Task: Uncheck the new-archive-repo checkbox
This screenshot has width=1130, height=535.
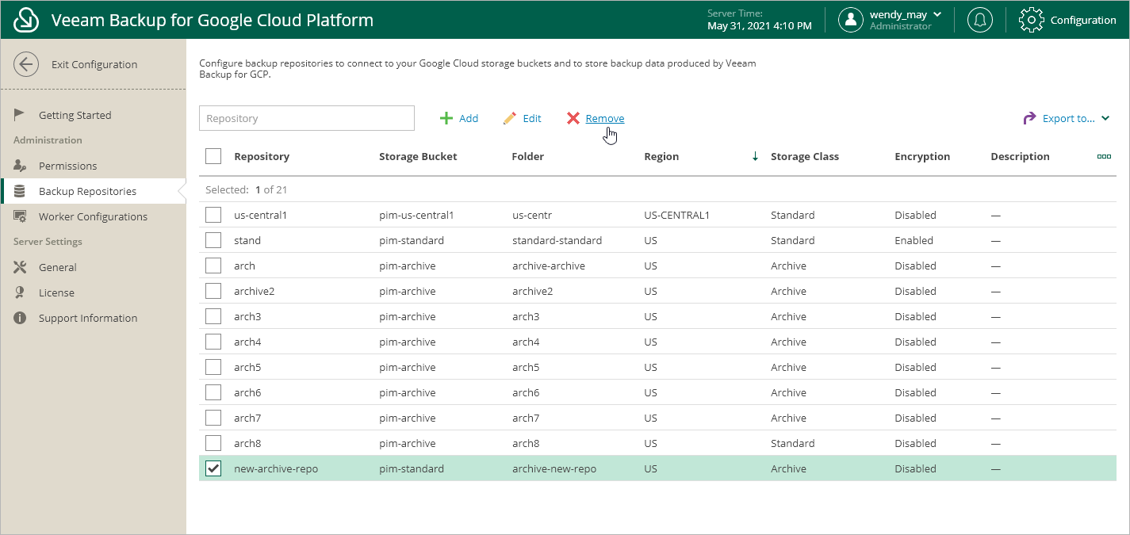Action: pos(213,468)
